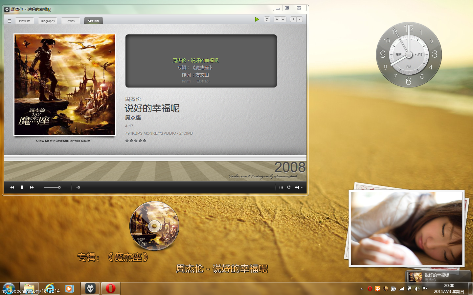The width and height of the screenshot is (473, 295).
Task: Click the desktop CD disc widget
Action: point(154,226)
